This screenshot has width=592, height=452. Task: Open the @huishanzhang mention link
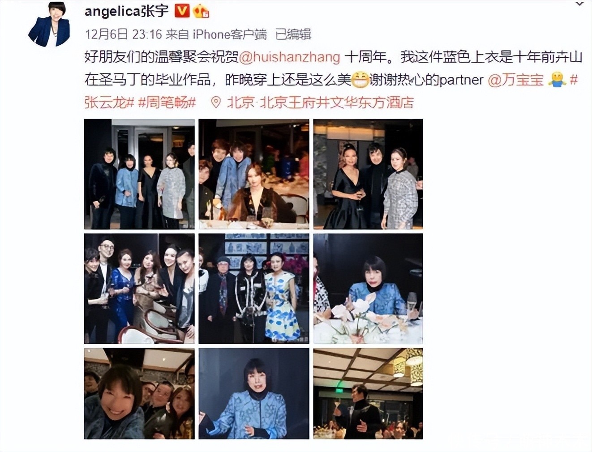pyautogui.click(x=290, y=57)
